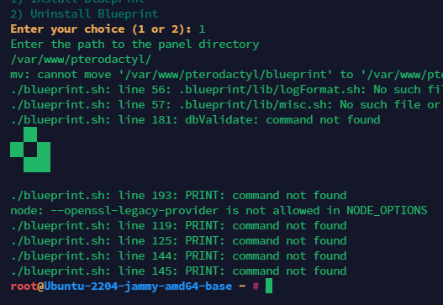Click the entered choice value '1'
Screen dimensions: 443x305
[x=202, y=29]
